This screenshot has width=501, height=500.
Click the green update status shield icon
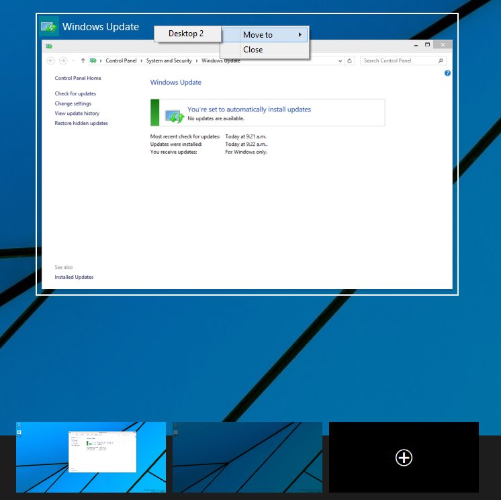pos(174,116)
